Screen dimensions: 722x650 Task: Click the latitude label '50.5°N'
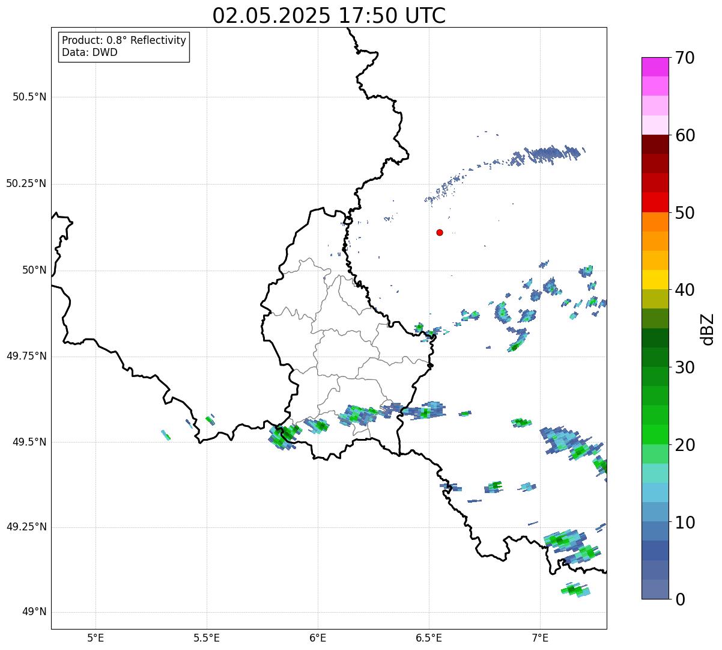coord(29,97)
